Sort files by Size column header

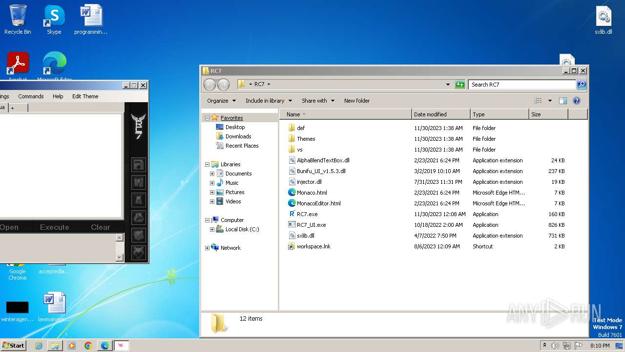click(548, 114)
